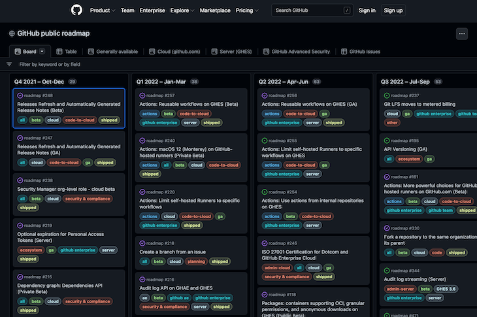477x317 pixels.
Task: Expand the Pricing menu
Action: (x=247, y=10)
